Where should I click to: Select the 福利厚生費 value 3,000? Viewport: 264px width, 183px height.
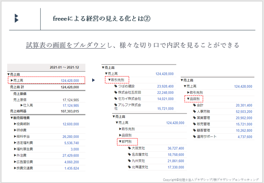tap(75, 149)
